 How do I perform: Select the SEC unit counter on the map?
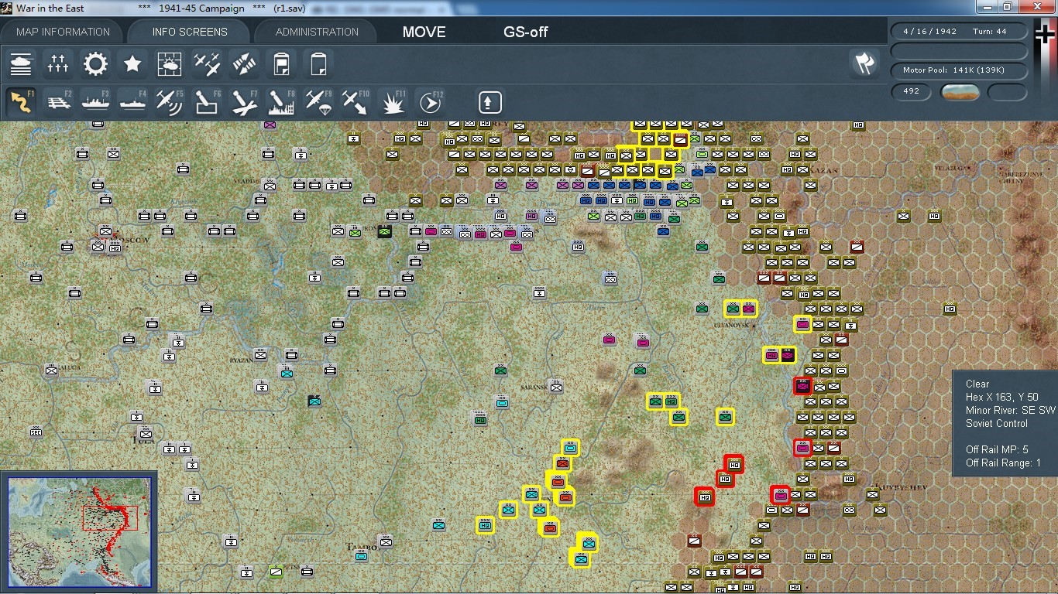coord(36,432)
